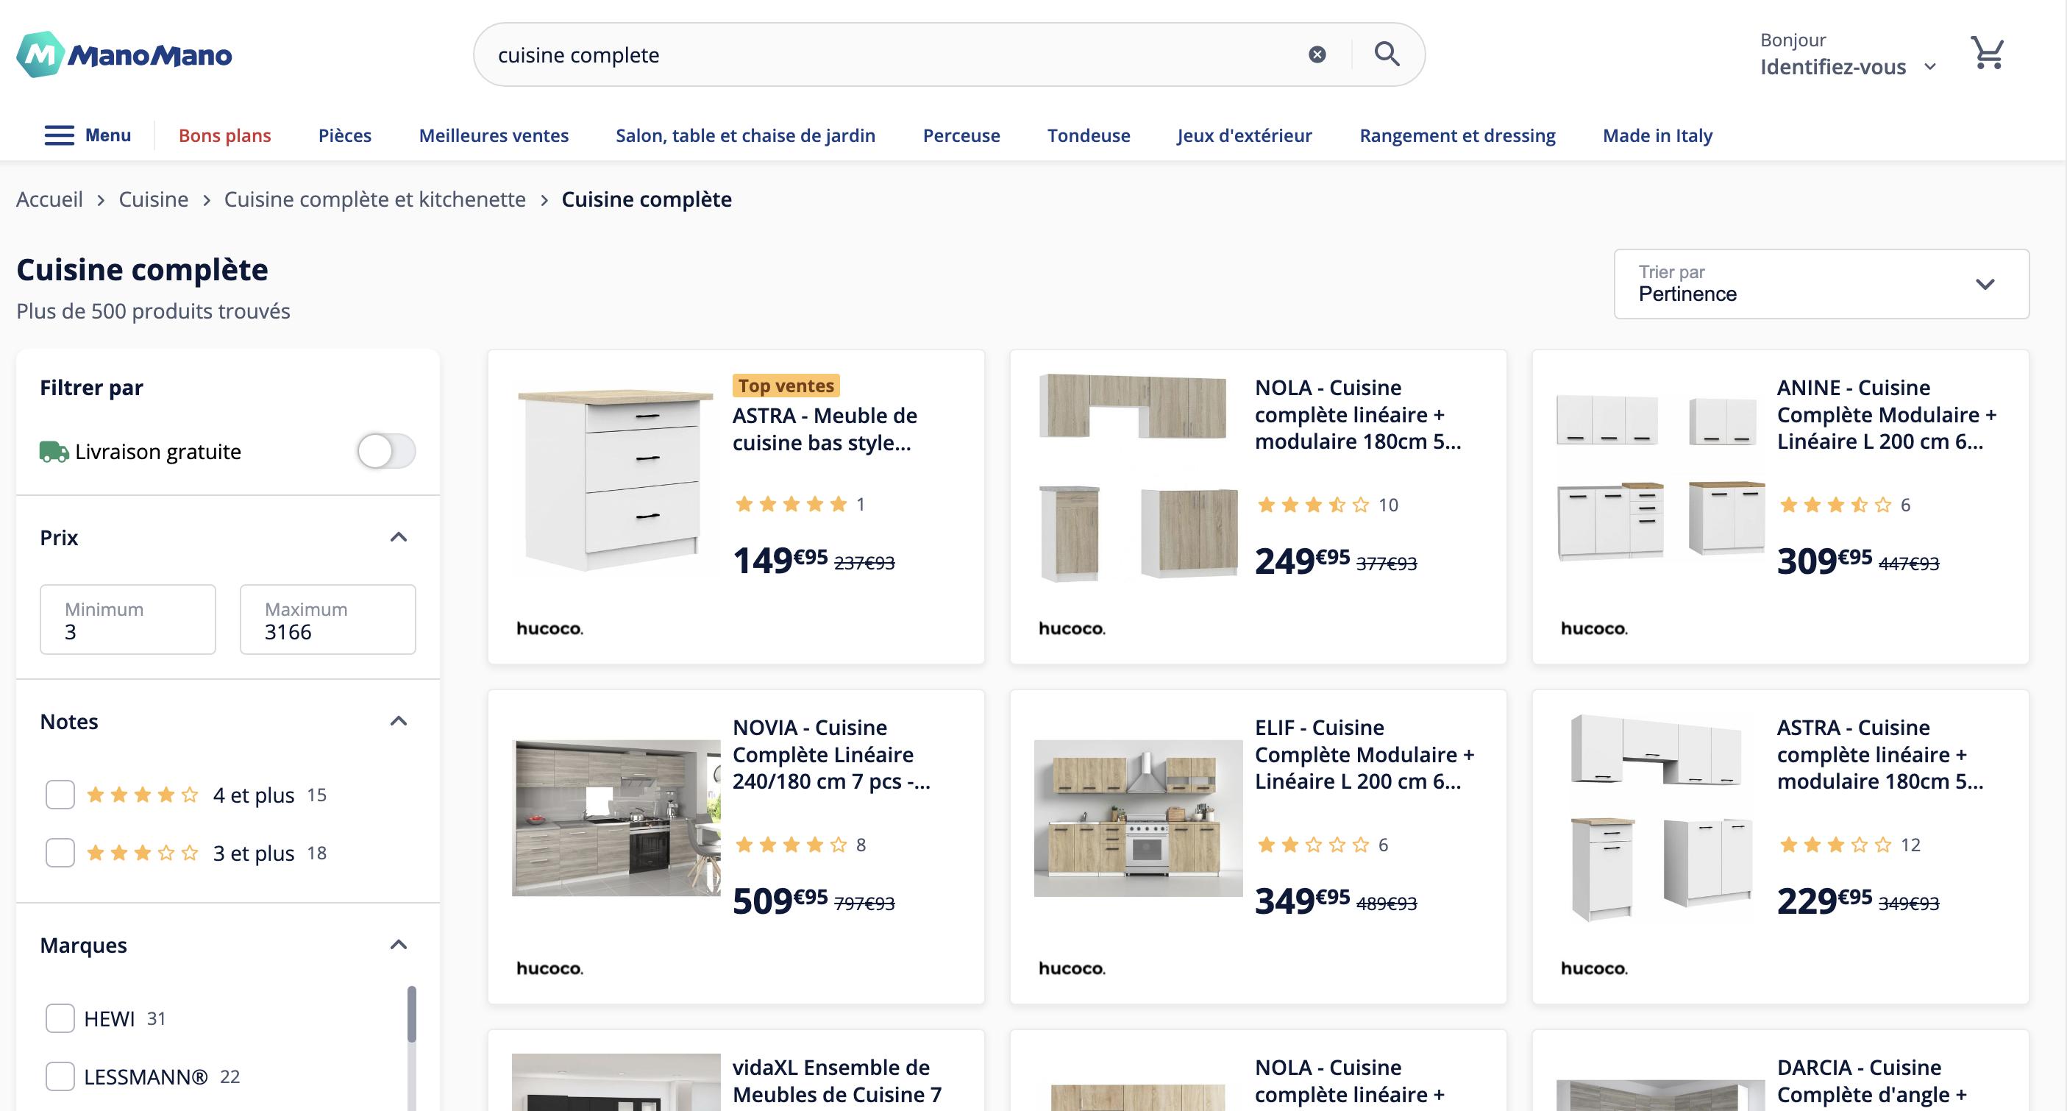
Task: Click the green delivery truck icon
Action: 54,451
